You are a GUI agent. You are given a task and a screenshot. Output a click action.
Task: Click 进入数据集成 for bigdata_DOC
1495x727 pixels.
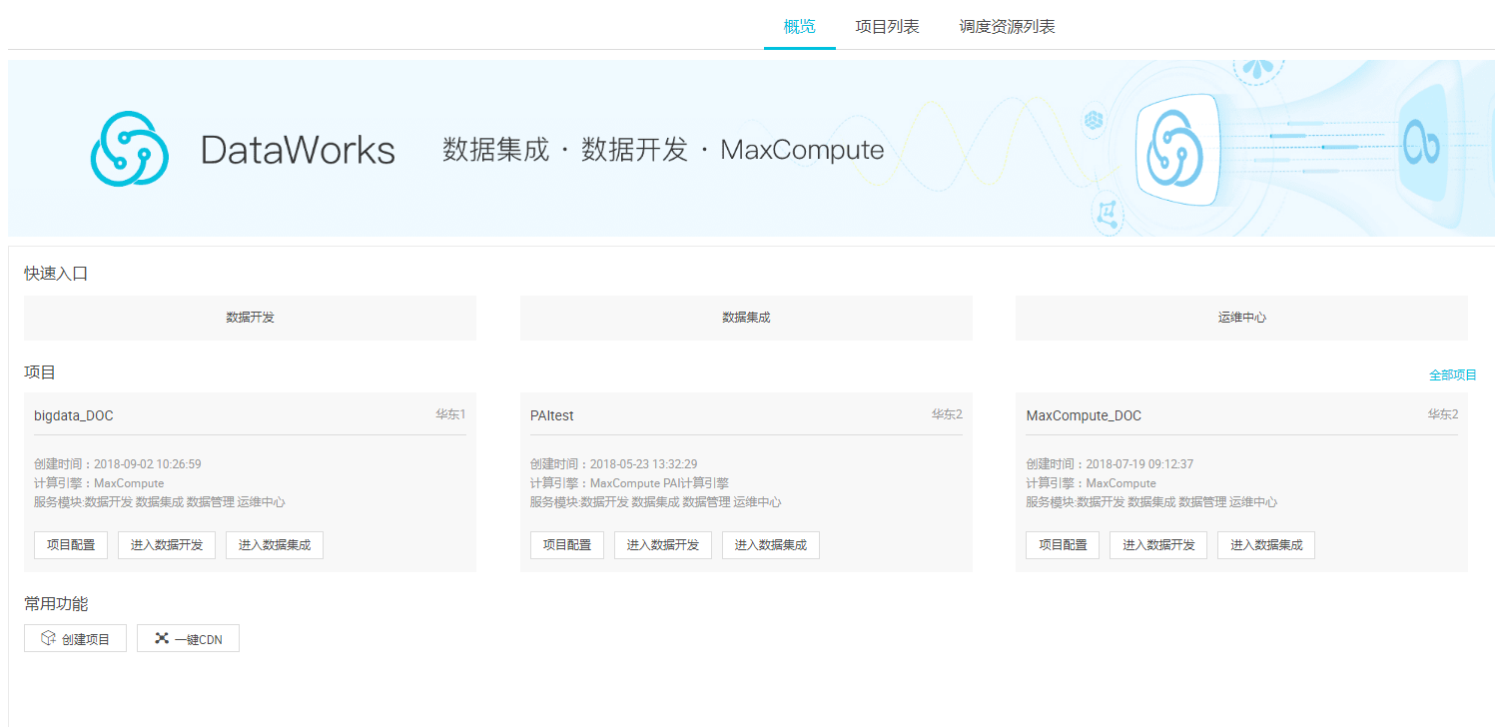point(275,545)
